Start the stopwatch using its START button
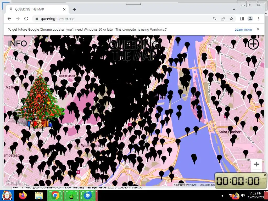 (263, 179)
